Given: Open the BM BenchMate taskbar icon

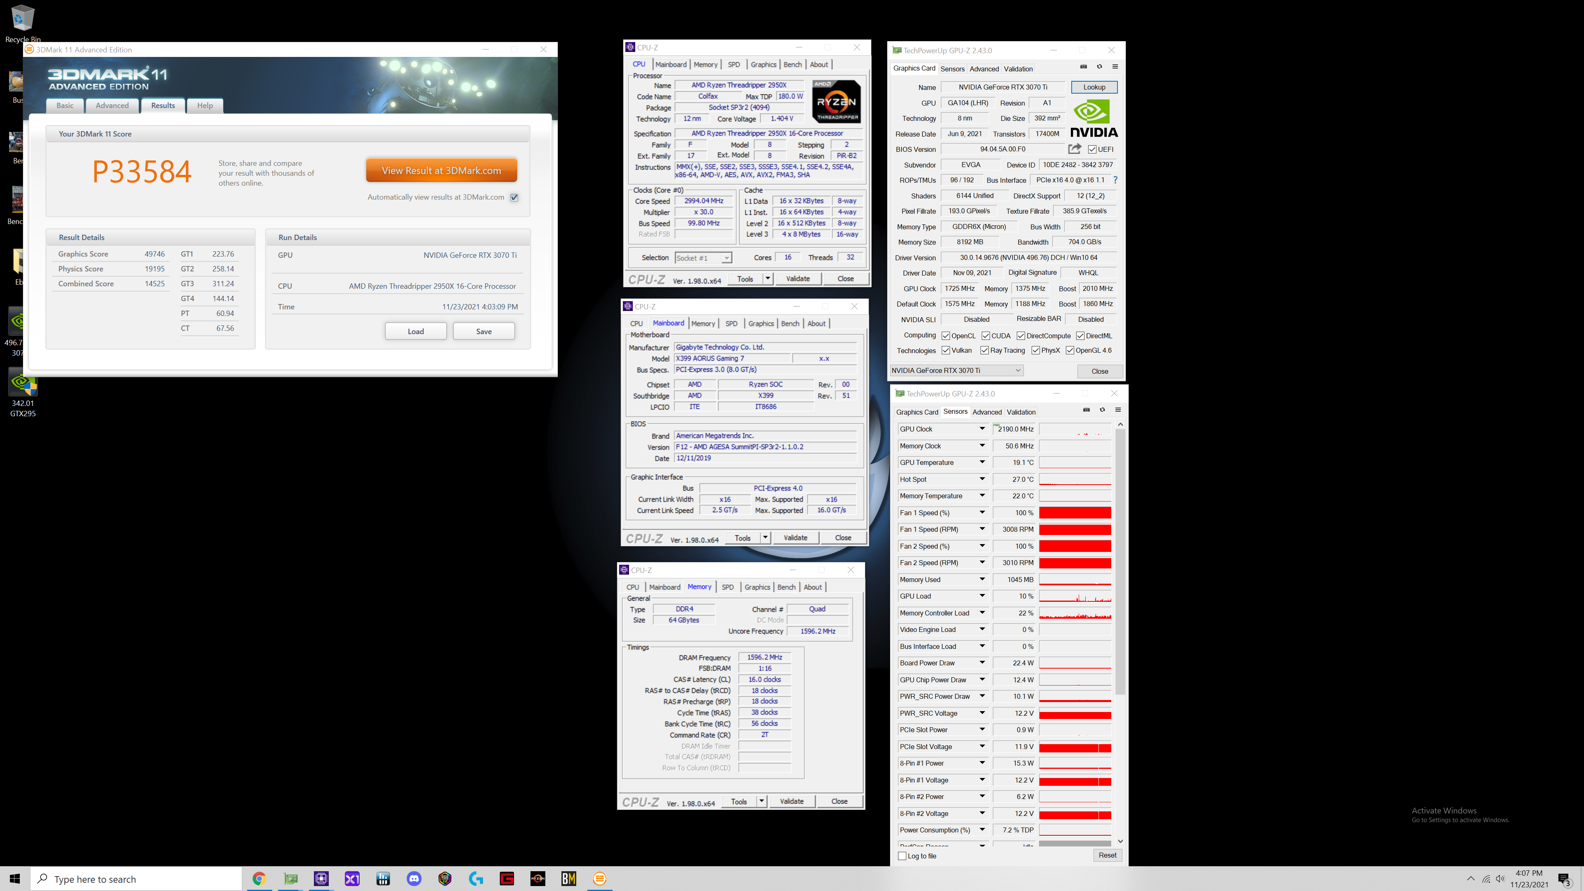Looking at the screenshot, I should 569,879.
